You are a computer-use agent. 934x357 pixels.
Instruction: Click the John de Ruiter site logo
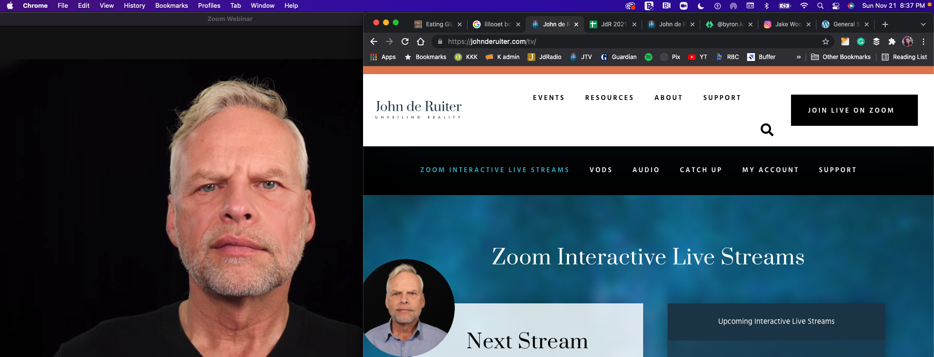(418, 109)
